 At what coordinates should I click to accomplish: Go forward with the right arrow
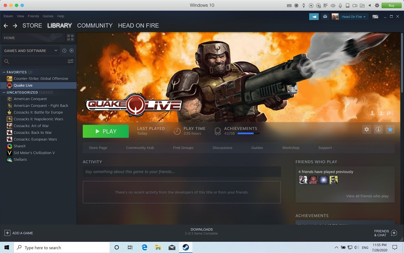[15, 26]
